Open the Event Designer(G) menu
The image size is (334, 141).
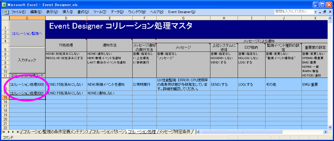(182, 12)
